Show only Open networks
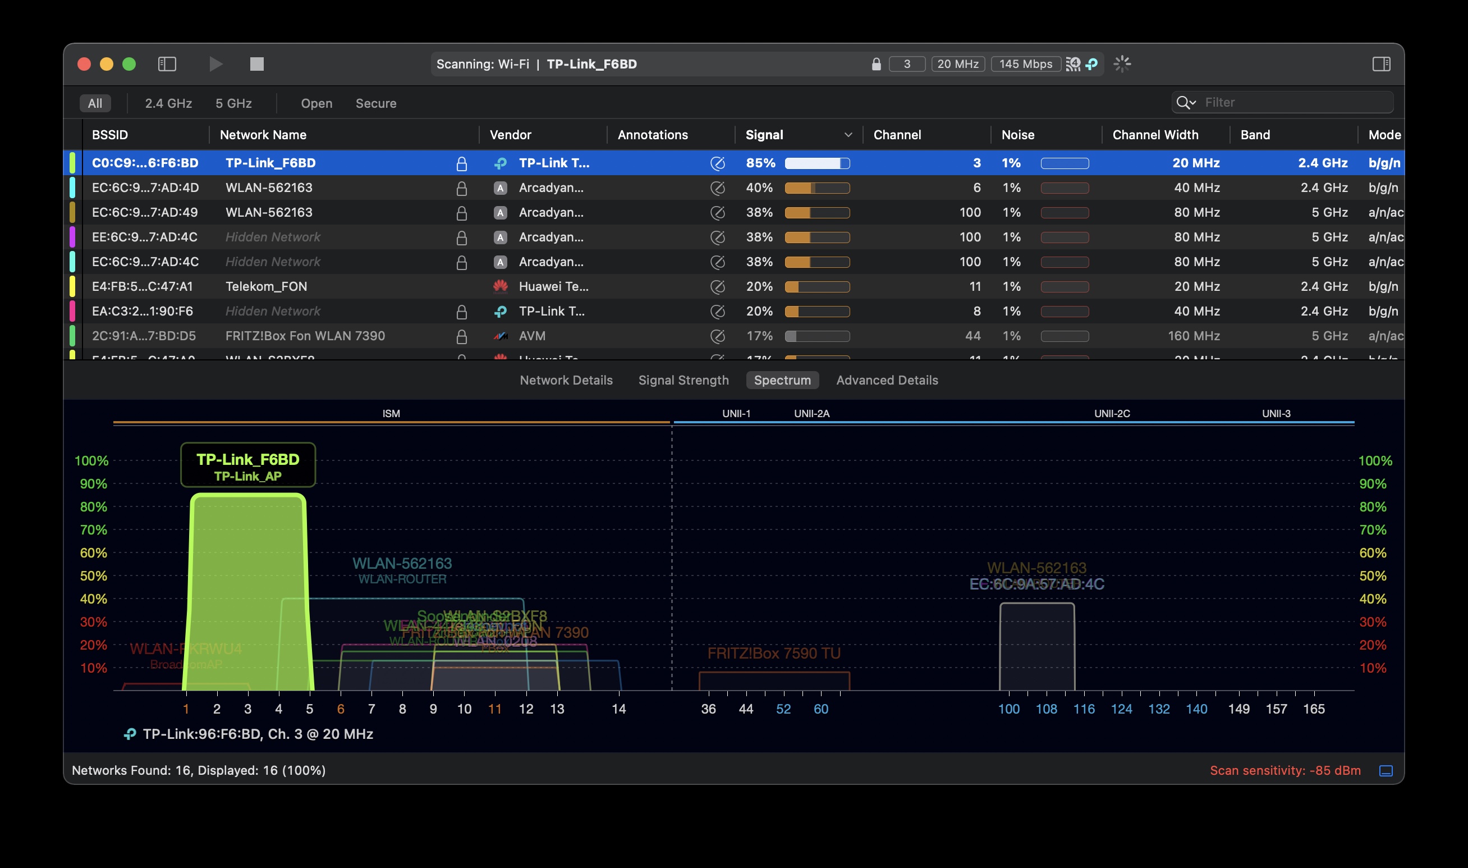Viewport: 1468px width, 868px height. coord(316,103)
